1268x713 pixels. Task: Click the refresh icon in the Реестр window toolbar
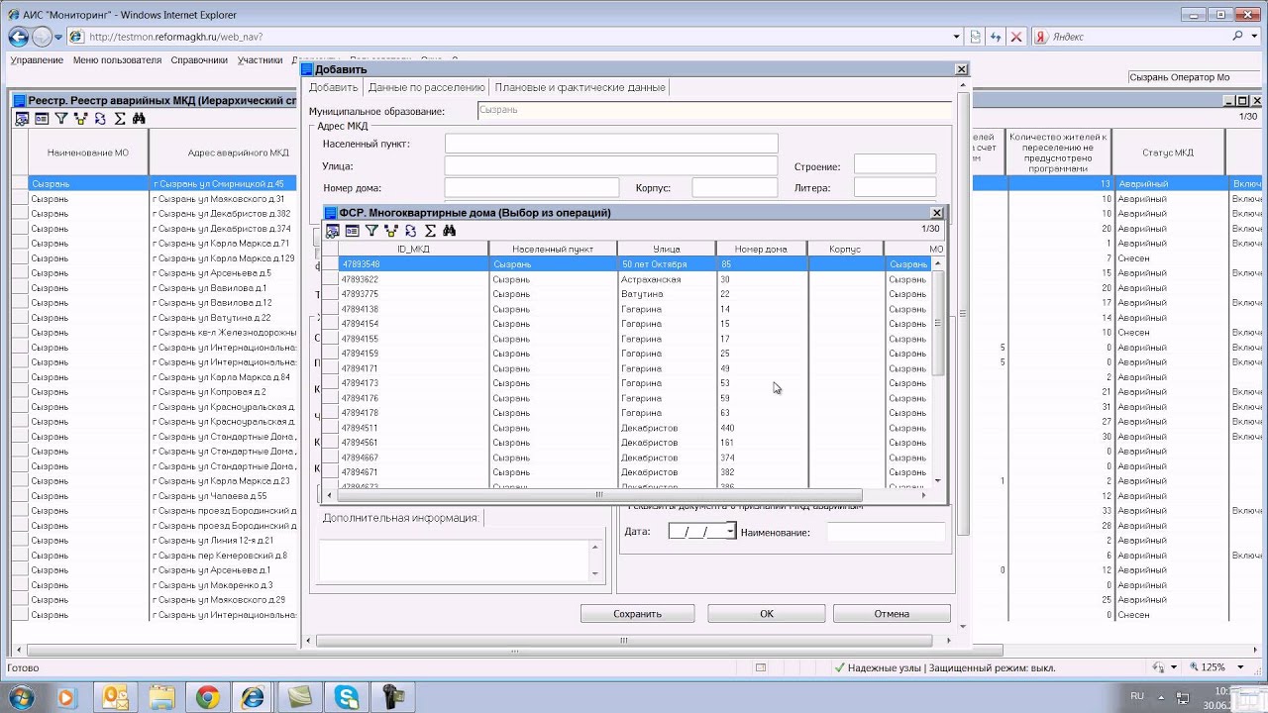pos(100,118)
